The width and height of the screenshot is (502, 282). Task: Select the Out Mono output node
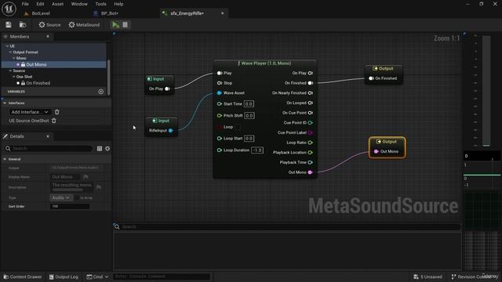coord(387,147)
